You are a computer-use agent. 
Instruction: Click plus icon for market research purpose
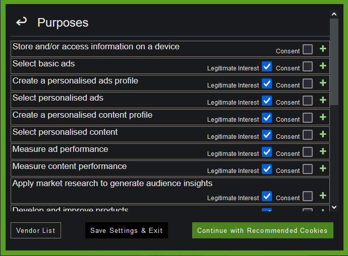323,196
